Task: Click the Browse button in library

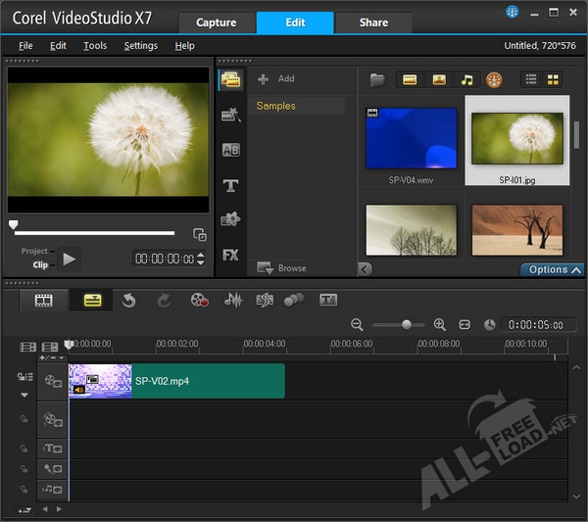Action: [x=281, y=268]
